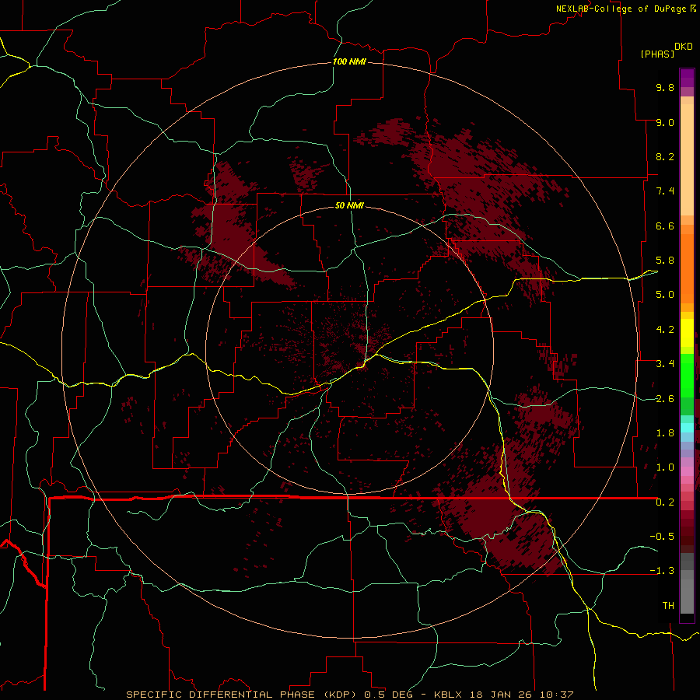Click the -1.3 scale value
Viewport: 700px width, 700px height.
(662, 571)
